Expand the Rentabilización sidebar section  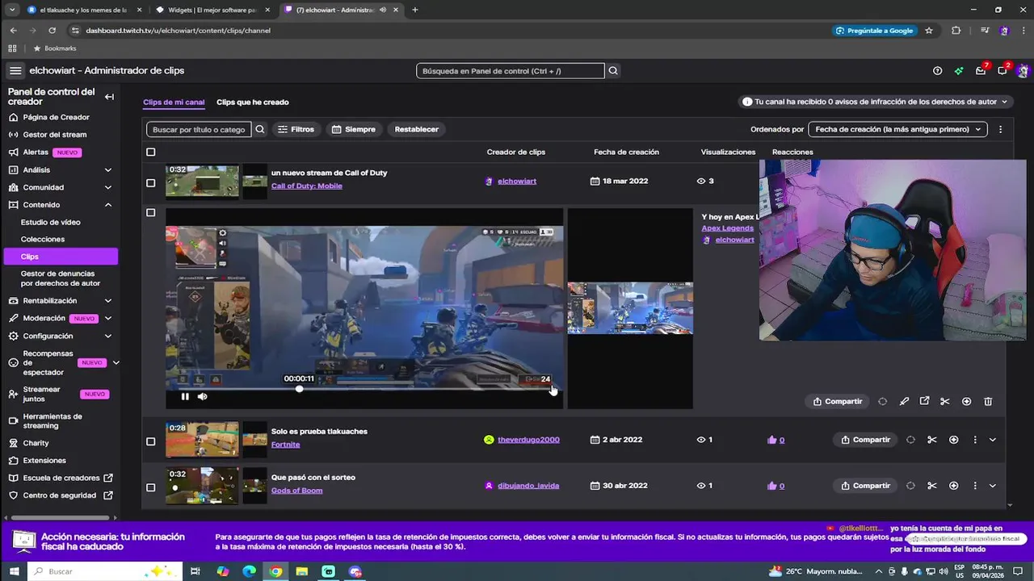[x=108, y=300]
